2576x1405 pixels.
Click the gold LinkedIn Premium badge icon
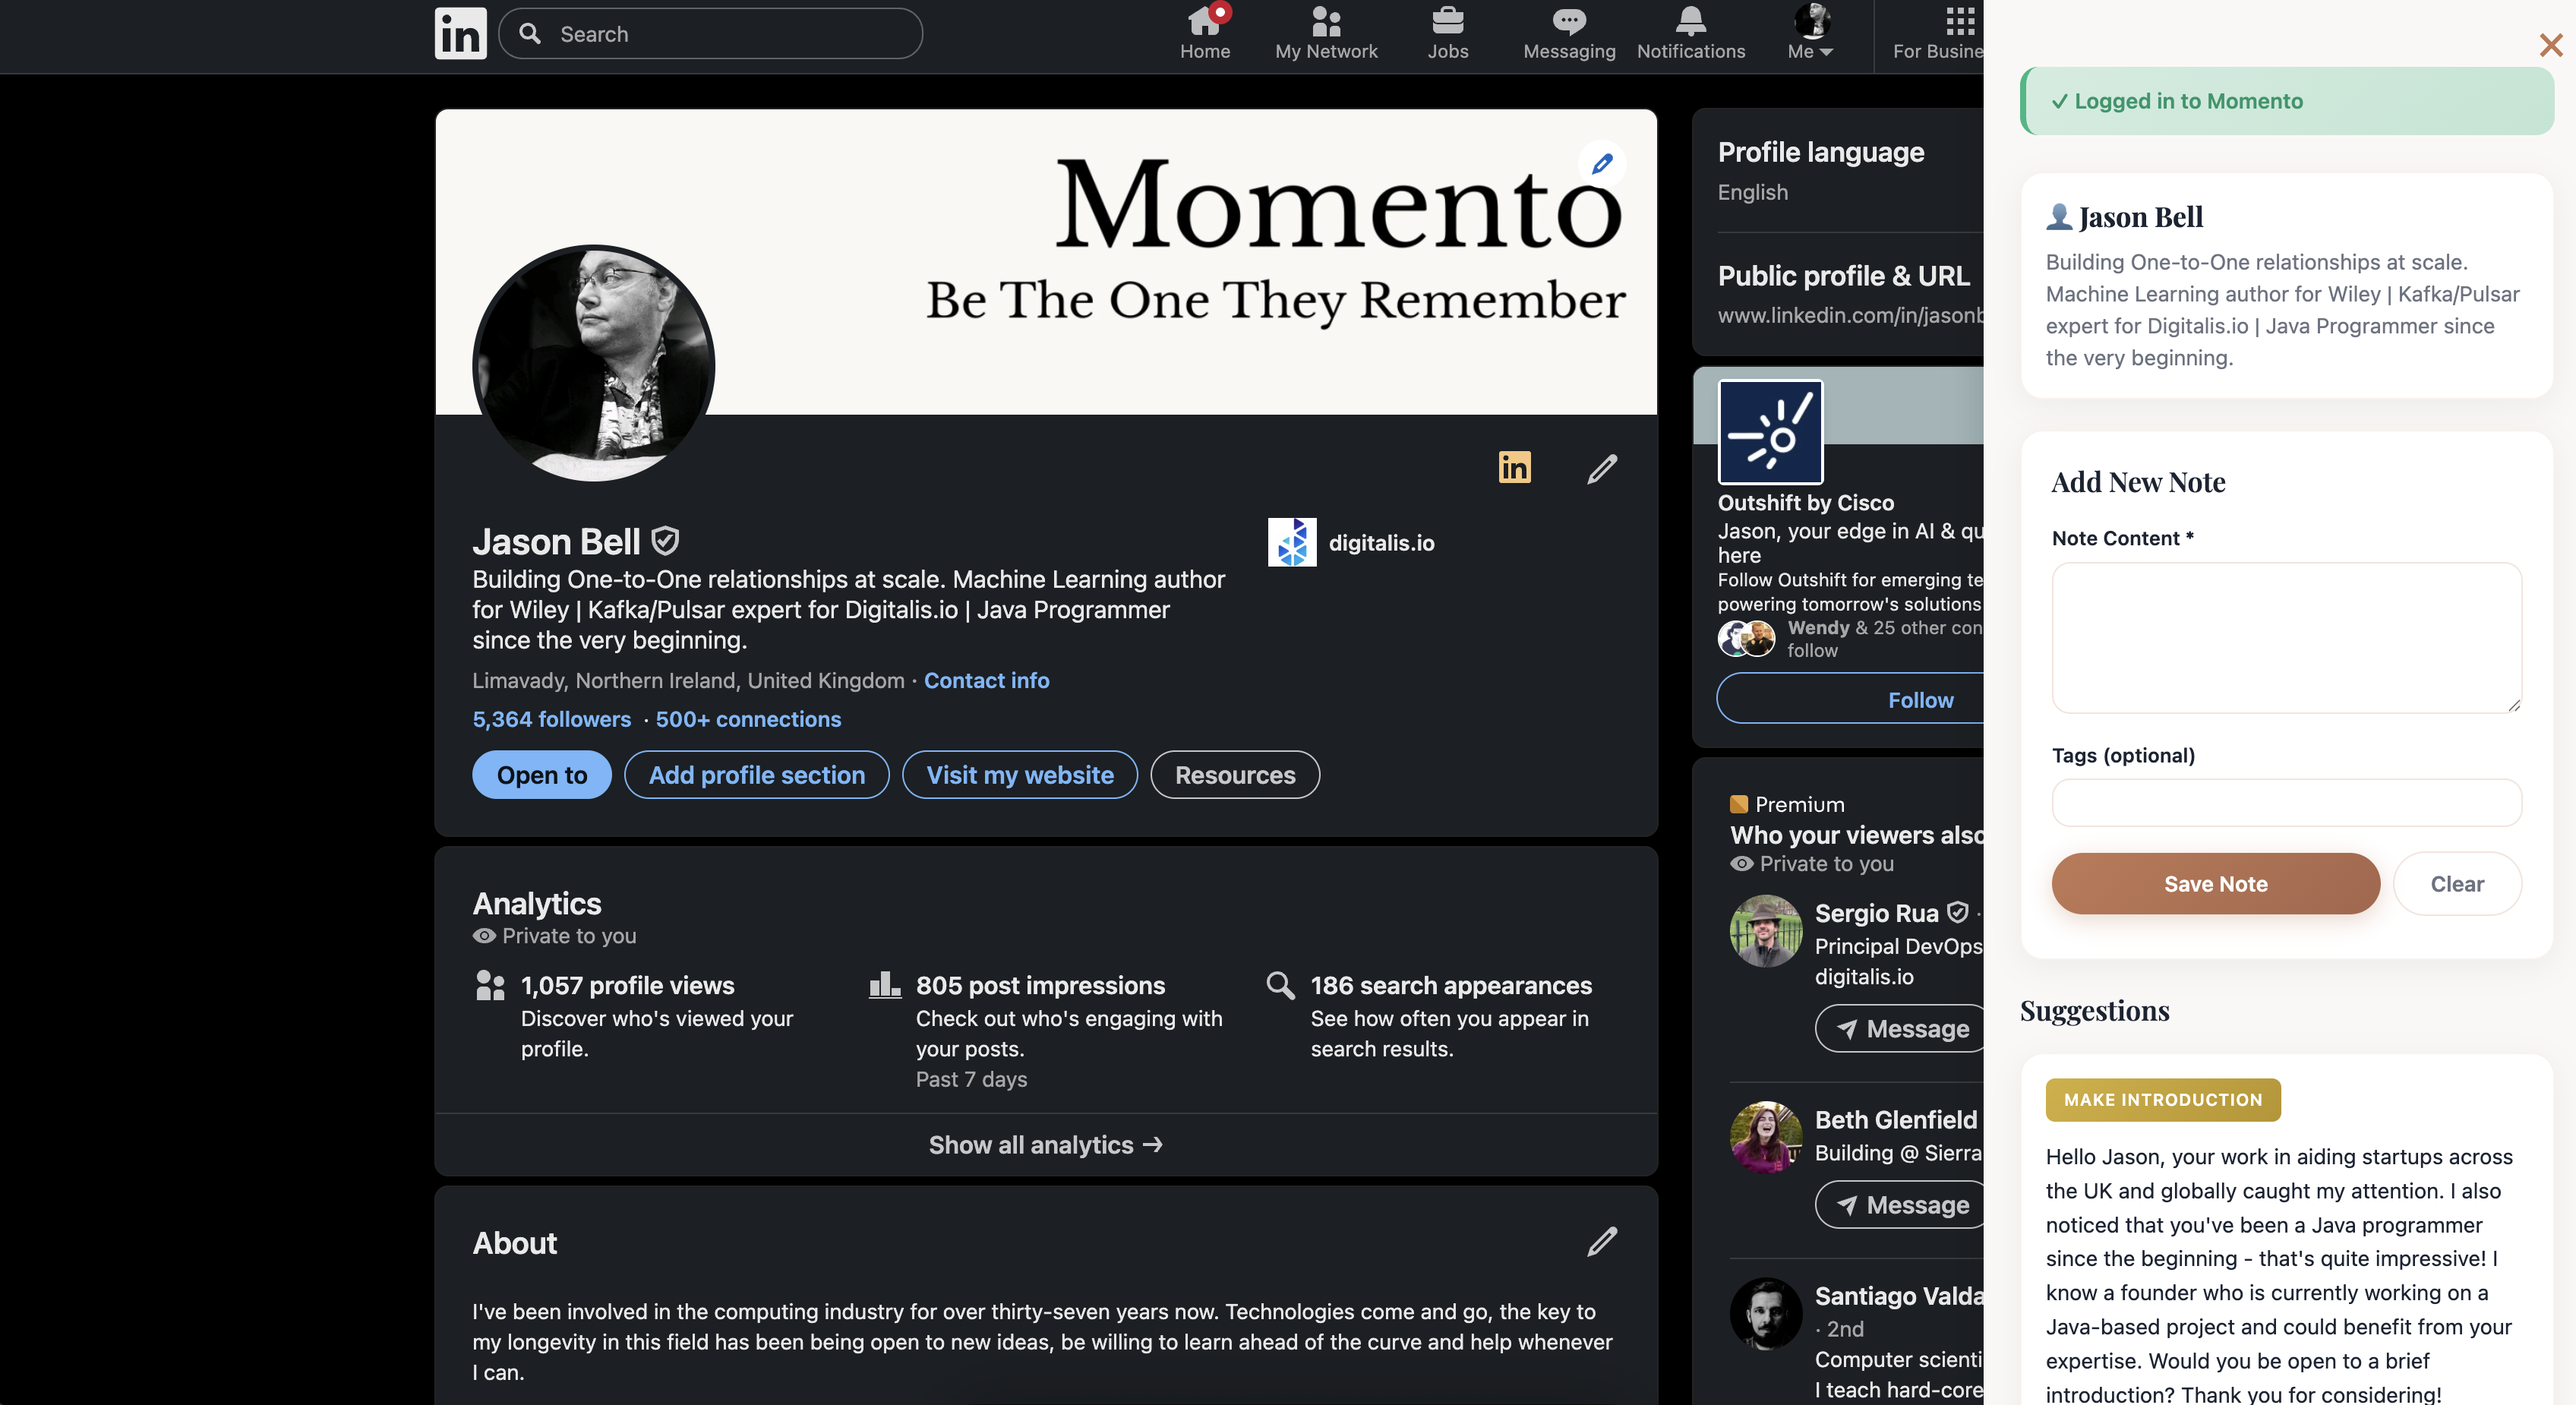[x=1514, y=467]
